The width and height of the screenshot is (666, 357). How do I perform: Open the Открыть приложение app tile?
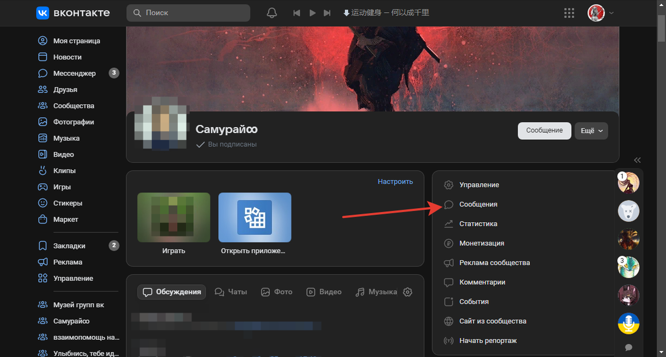[x=255, y=218]
